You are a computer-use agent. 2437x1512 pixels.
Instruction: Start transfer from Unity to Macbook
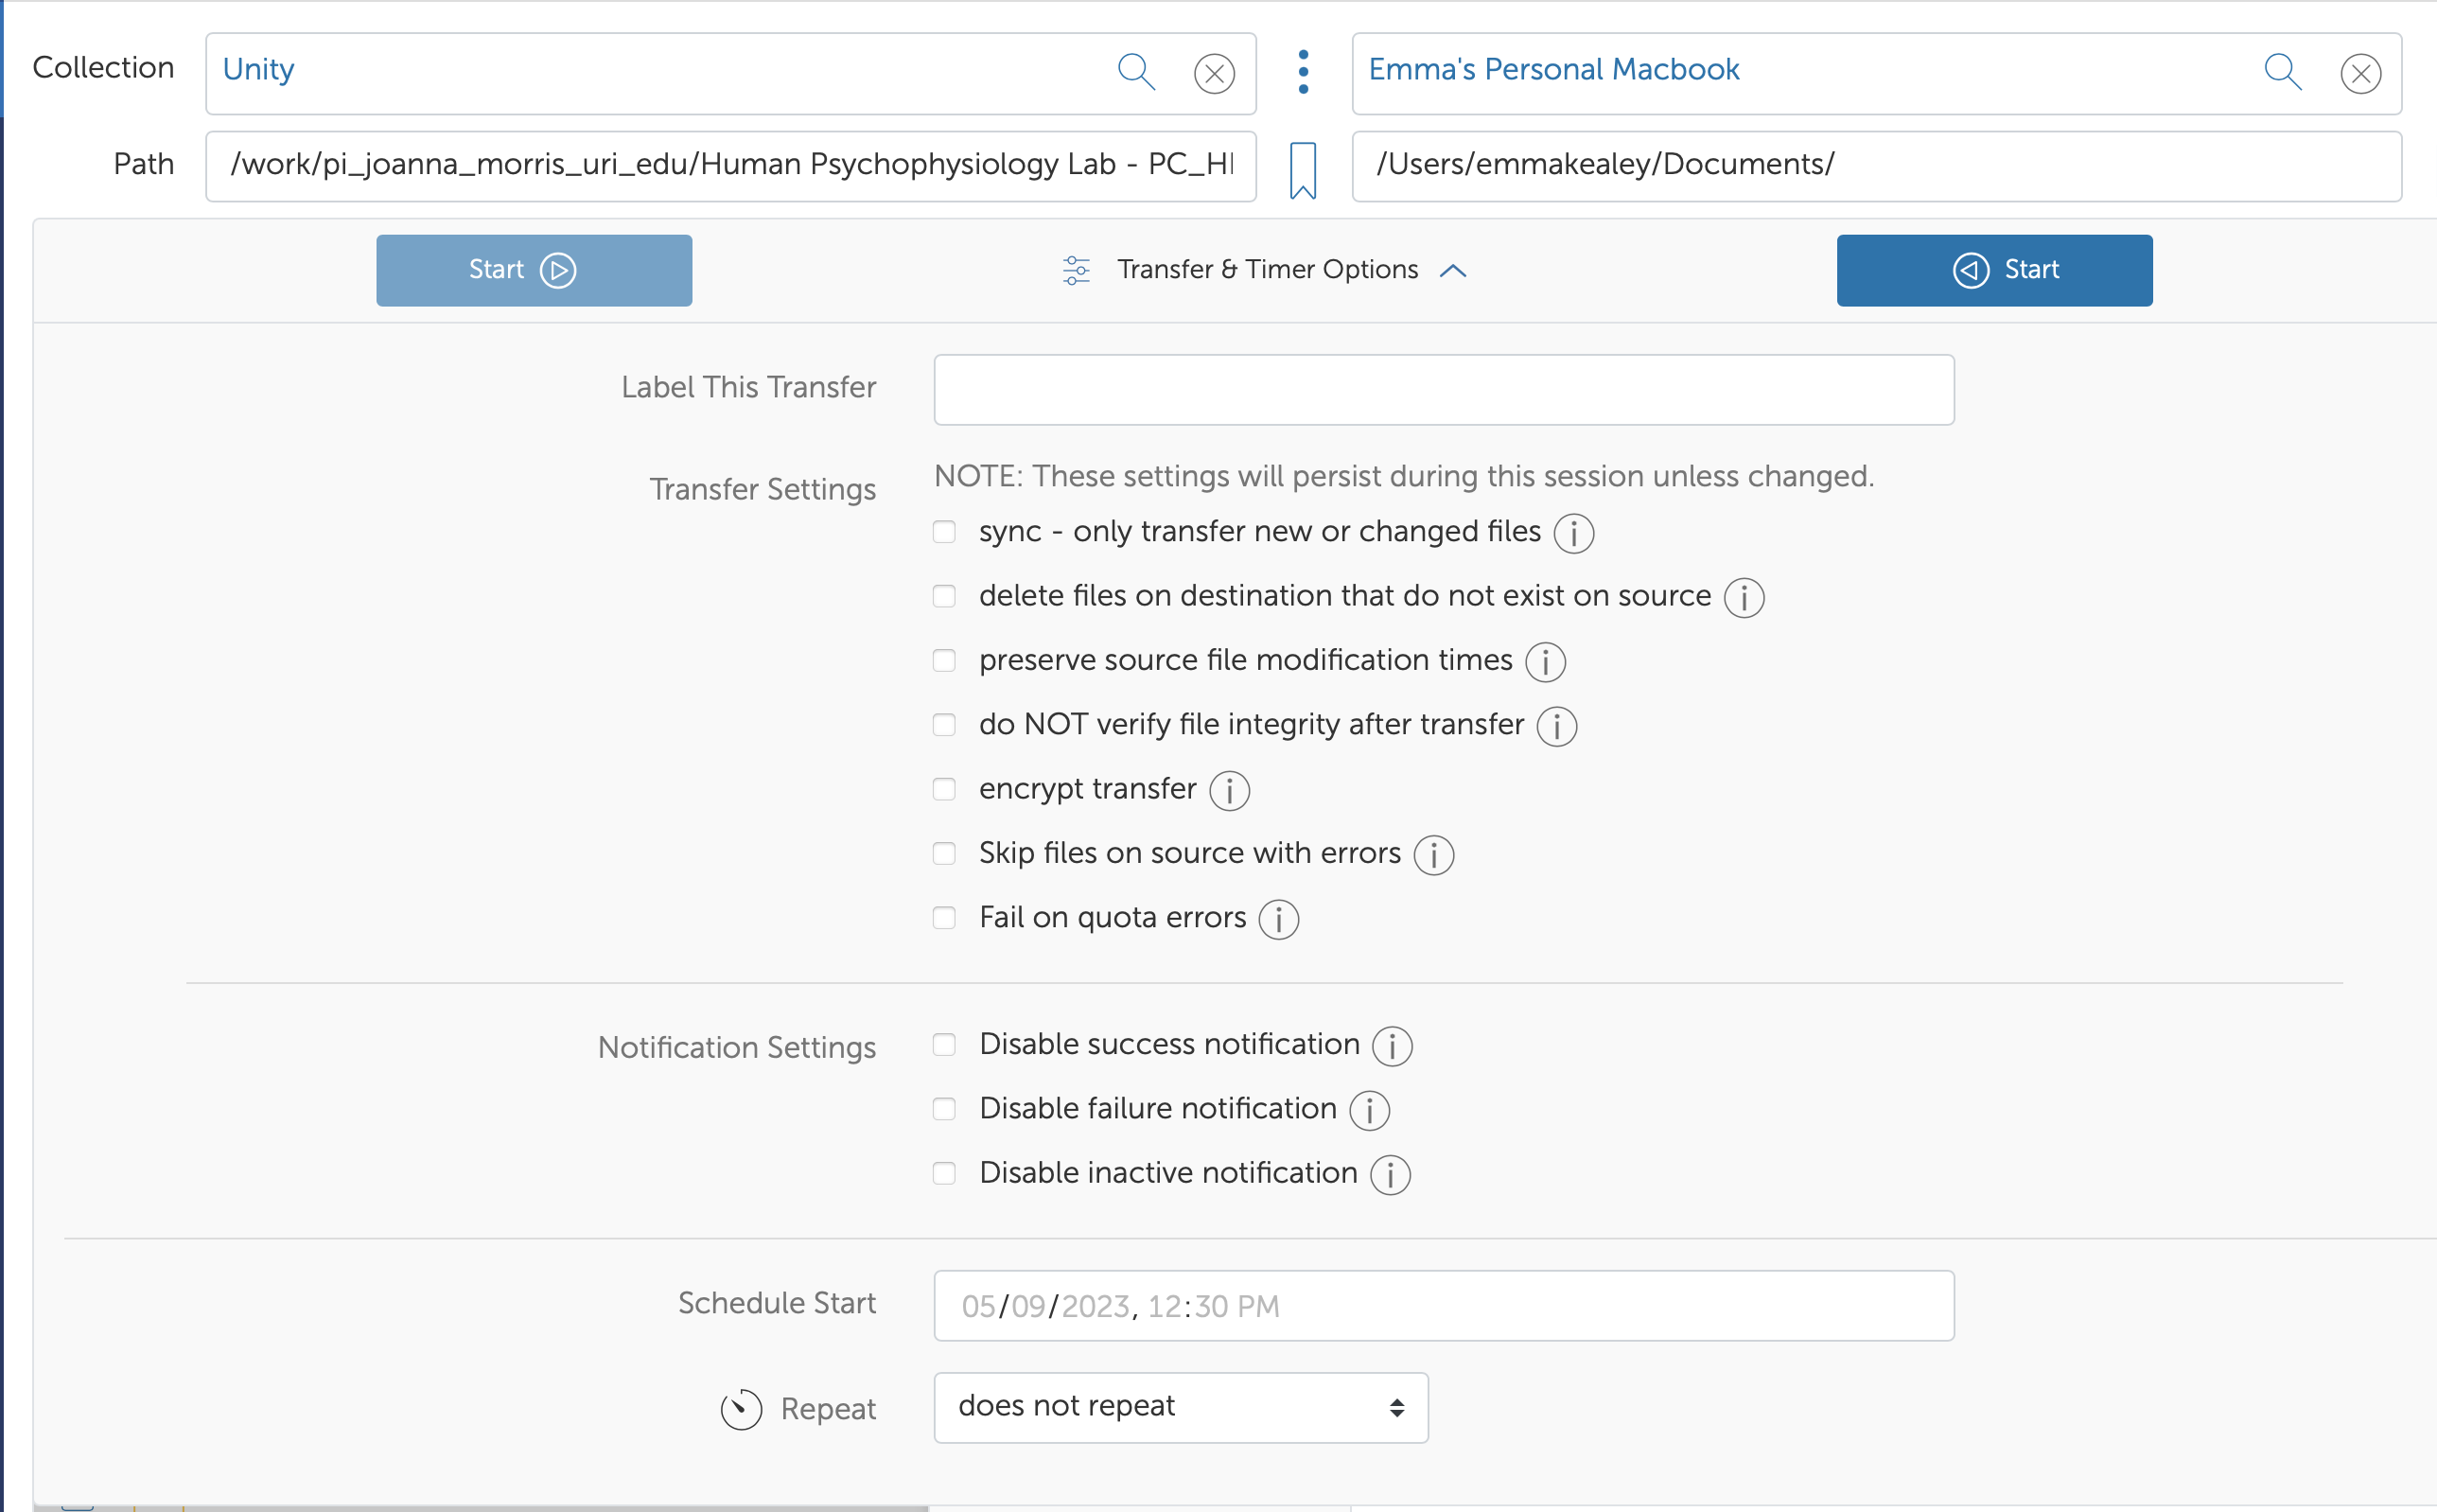coord(534,270)
